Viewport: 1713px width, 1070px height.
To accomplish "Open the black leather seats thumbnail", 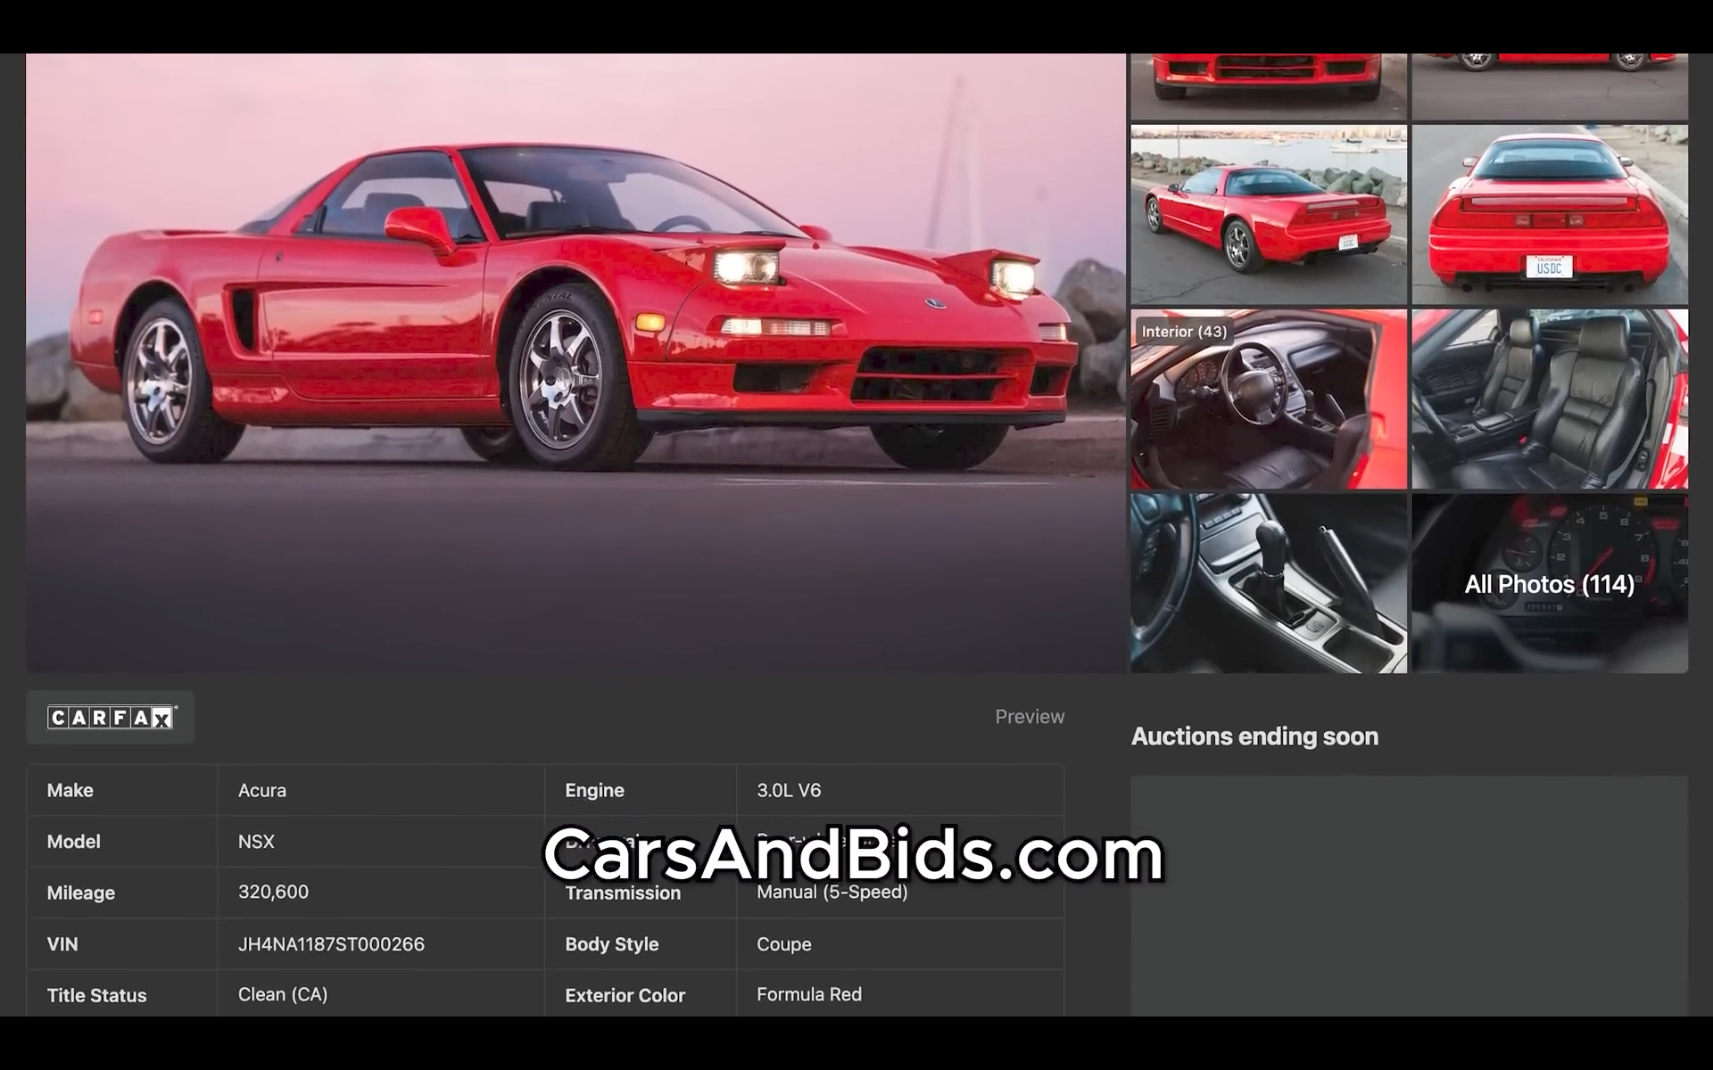I will click(1550, 399).
